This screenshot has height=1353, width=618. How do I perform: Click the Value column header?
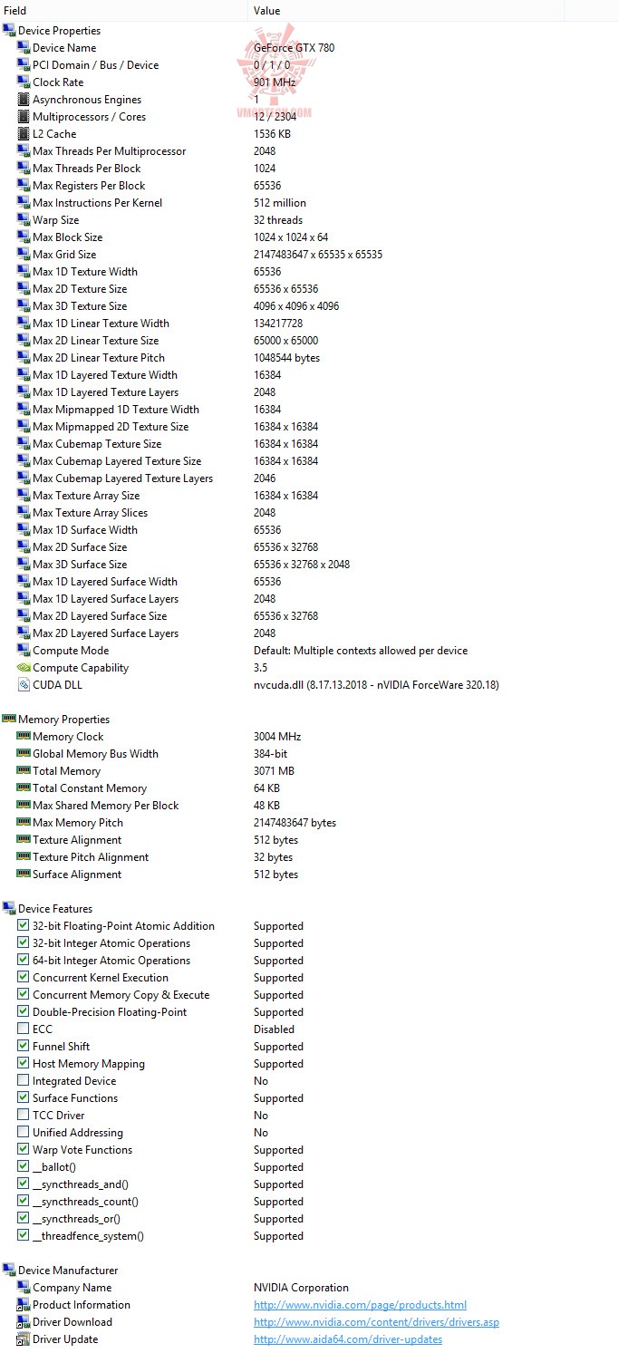click(407, 11)
